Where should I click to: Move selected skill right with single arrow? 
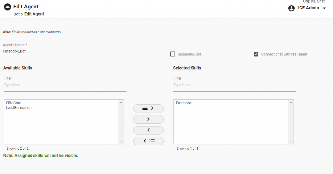click(x=148, y=119)
